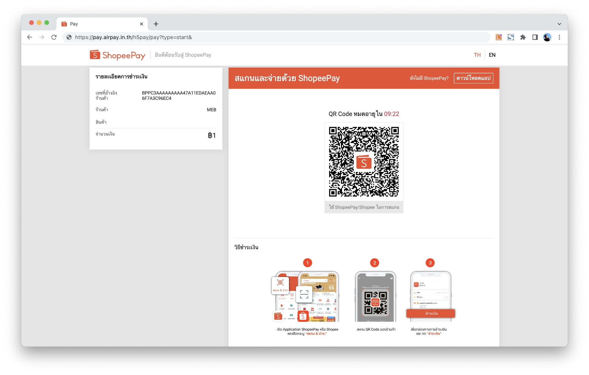Switch language to EN
This screenshot has height=375, width=589.
click(492, 55)
